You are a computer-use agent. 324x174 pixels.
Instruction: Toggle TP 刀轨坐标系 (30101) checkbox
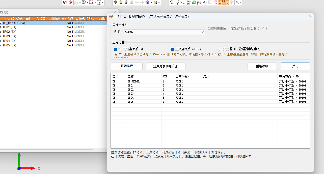[116, 49]
